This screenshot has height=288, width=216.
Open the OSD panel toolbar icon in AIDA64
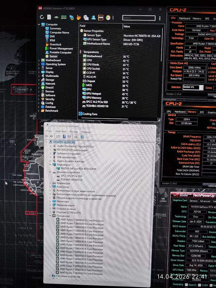point(101,17)
